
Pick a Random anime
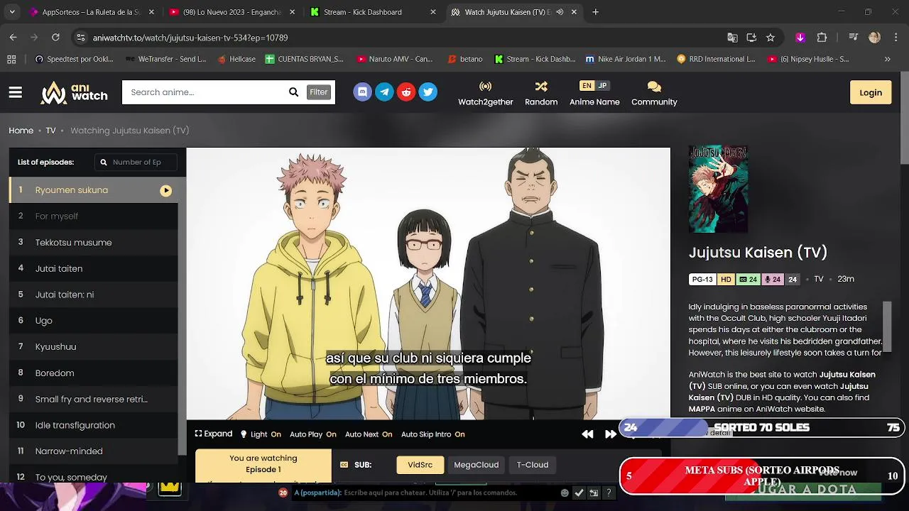(x=541, y=93)
